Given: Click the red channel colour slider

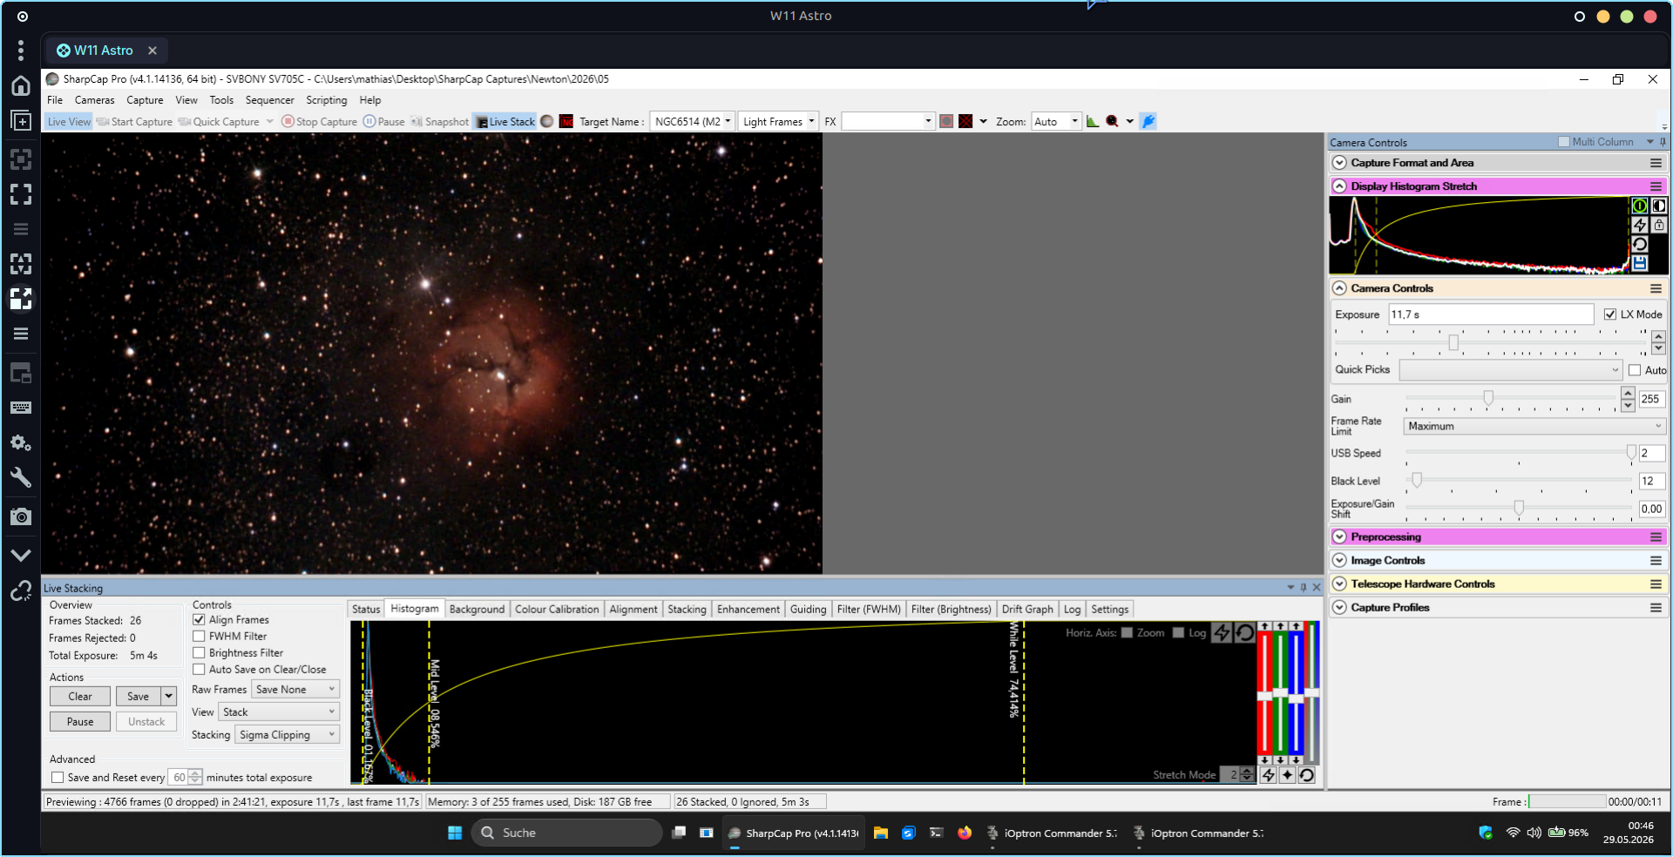Looking at the screenshot, I should coord(1264,695).
